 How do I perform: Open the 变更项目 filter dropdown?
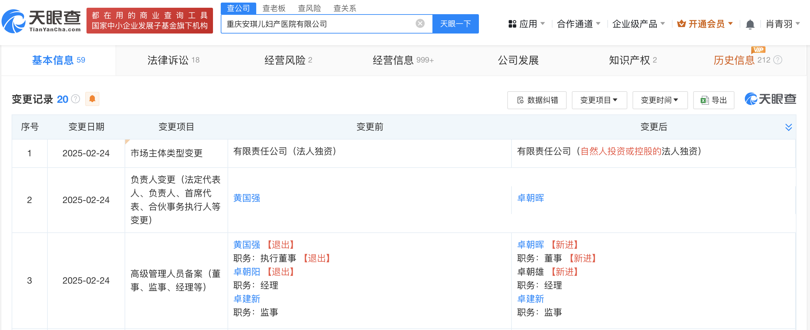pyautogui.click(x=599, y=100)
